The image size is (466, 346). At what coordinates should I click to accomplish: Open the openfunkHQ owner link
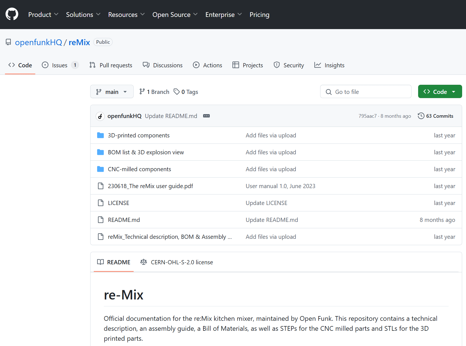[38, 42]
